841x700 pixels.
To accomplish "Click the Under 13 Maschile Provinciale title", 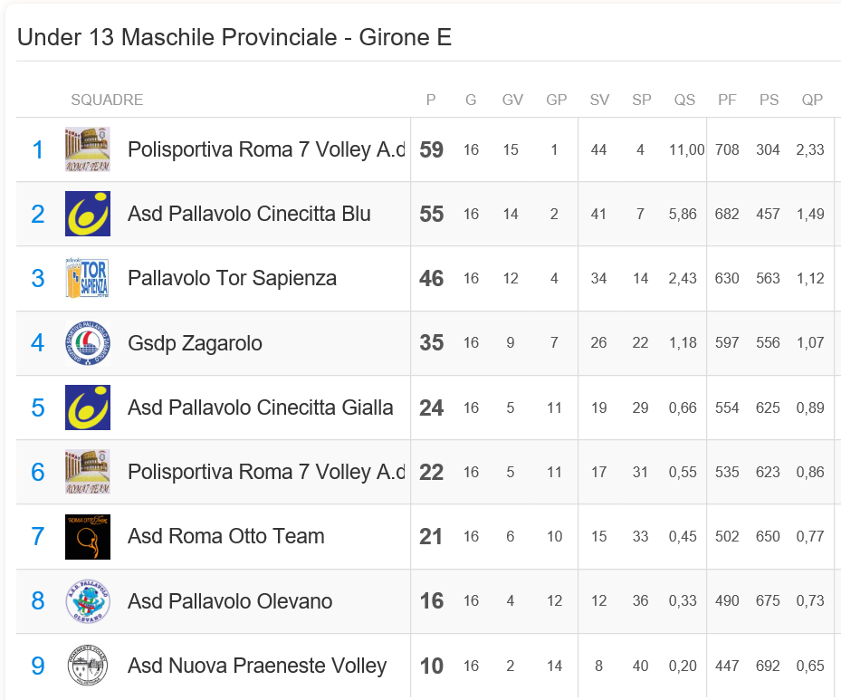I will [234, 37].
